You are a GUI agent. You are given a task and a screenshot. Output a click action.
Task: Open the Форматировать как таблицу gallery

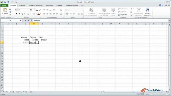point(104,12)
